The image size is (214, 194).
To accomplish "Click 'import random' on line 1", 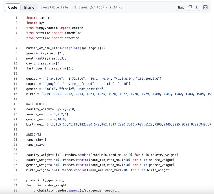I will [x=38, y=18].
